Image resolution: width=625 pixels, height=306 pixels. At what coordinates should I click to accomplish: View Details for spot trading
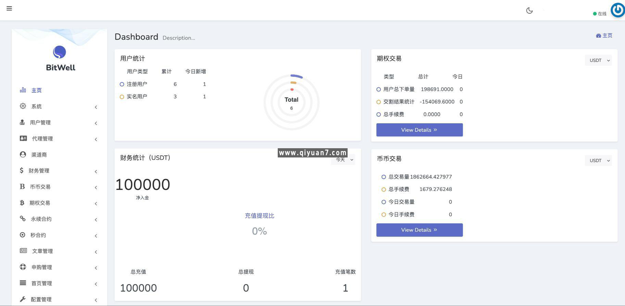419,230
